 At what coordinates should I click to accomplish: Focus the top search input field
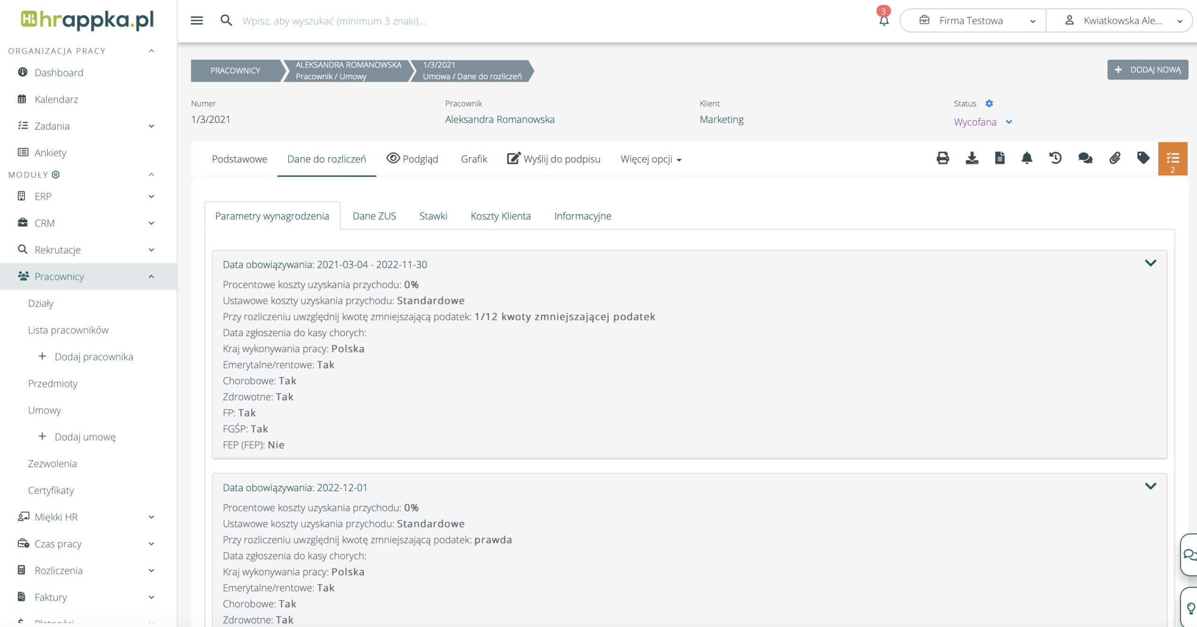click(x=334, y=21)
